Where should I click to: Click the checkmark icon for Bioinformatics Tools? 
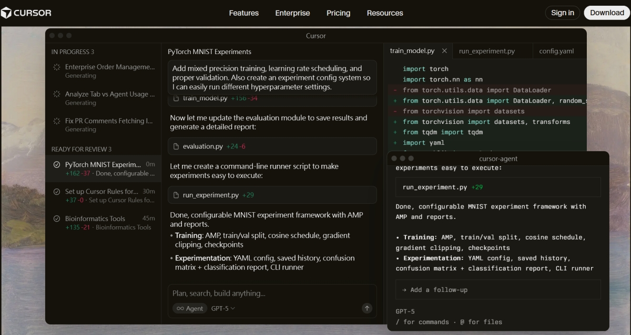coord(57,218)
